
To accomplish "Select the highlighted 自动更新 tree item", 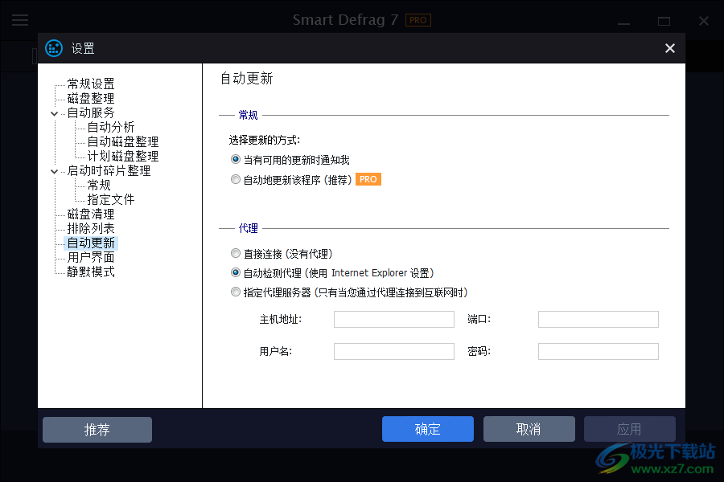I will (x=90, y=243).
